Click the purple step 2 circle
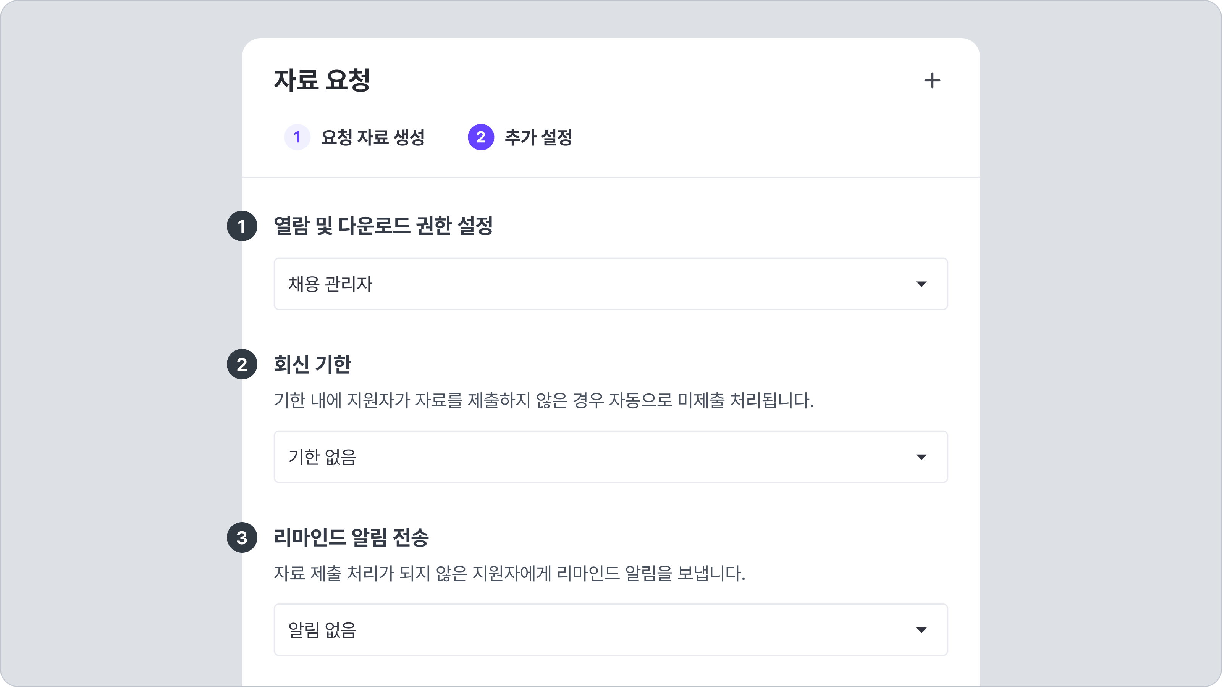 (480, 137)
